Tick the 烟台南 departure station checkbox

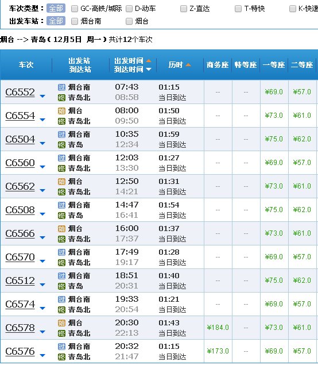click(x=75, y=21)
